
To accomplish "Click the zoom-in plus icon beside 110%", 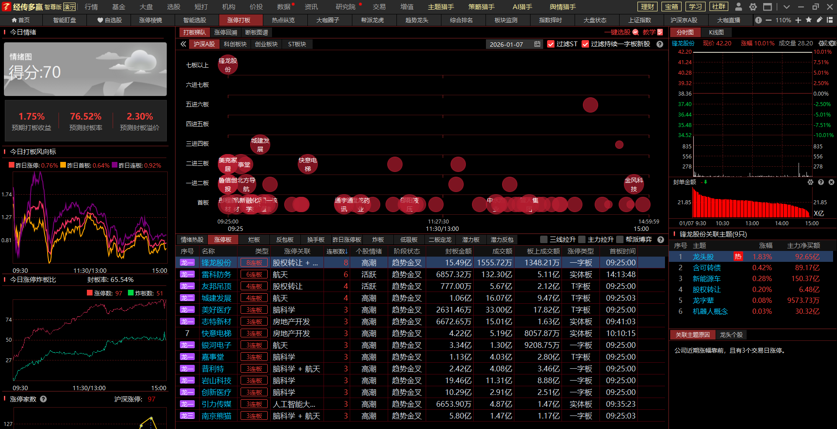I will pyautogui.click(x=798, y=20).
